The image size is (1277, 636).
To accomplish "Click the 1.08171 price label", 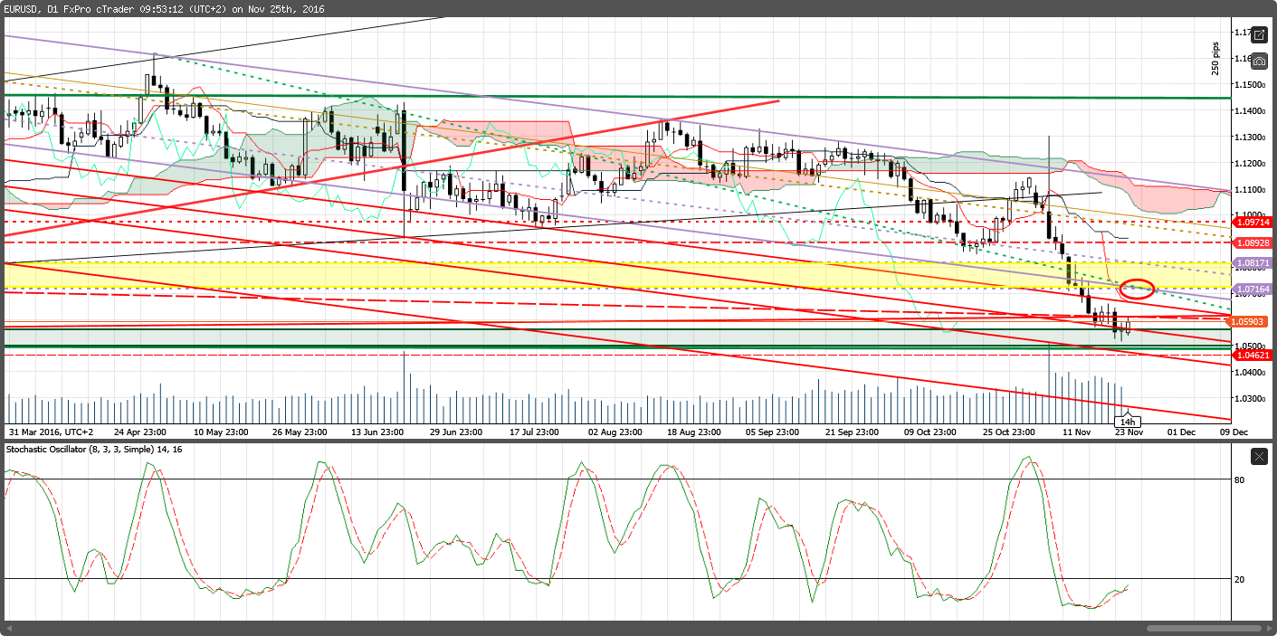I will pyautogui.click(x=1251, y=262).
